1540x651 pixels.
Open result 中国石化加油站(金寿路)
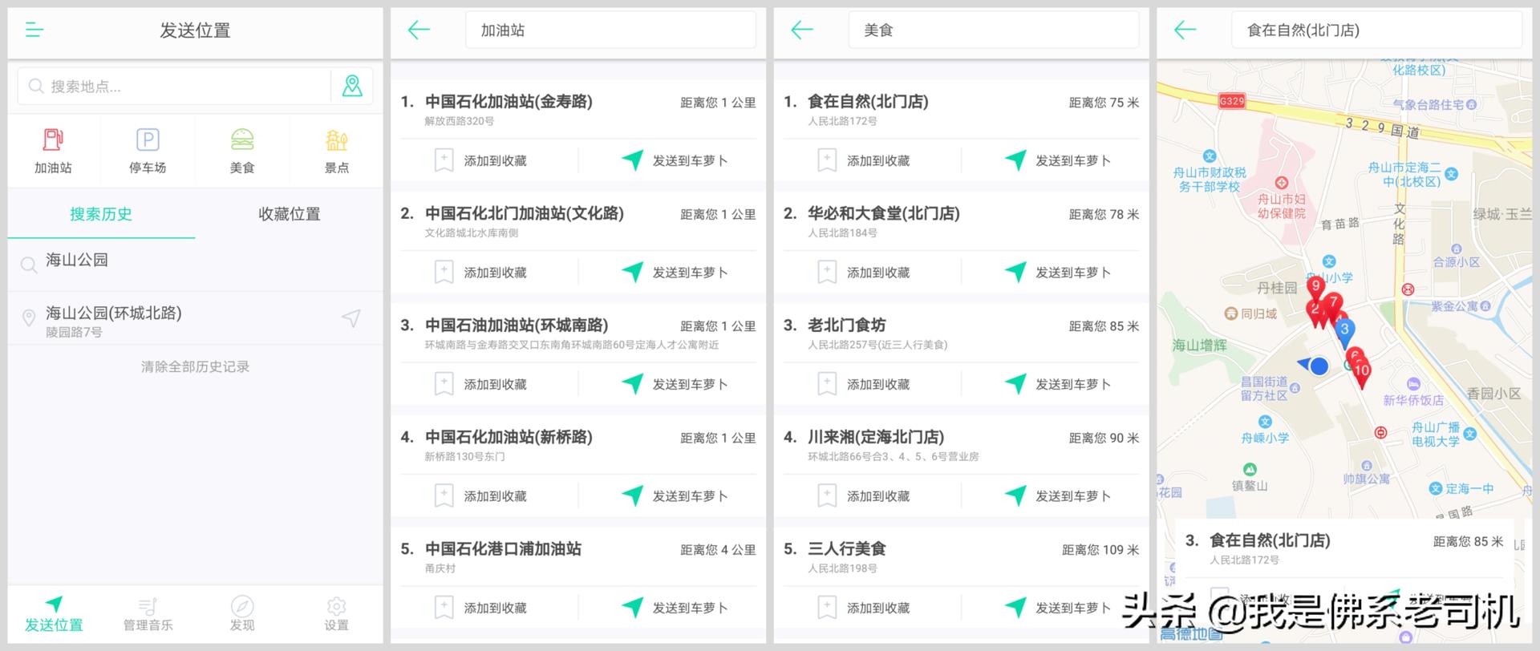578,110
